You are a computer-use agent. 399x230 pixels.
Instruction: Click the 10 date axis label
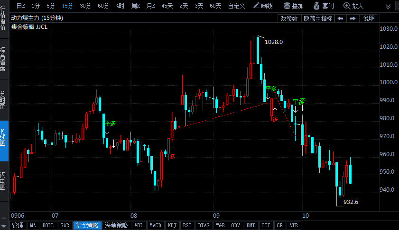[x=306, y=216]
